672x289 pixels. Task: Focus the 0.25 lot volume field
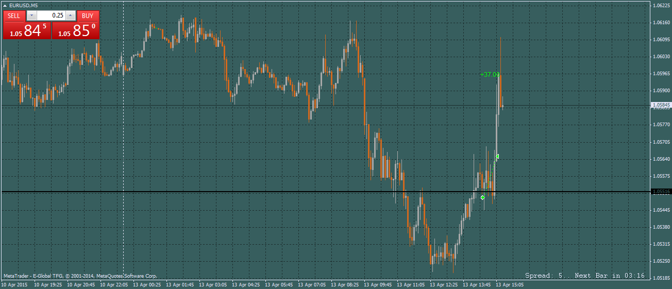click(51, 15)
